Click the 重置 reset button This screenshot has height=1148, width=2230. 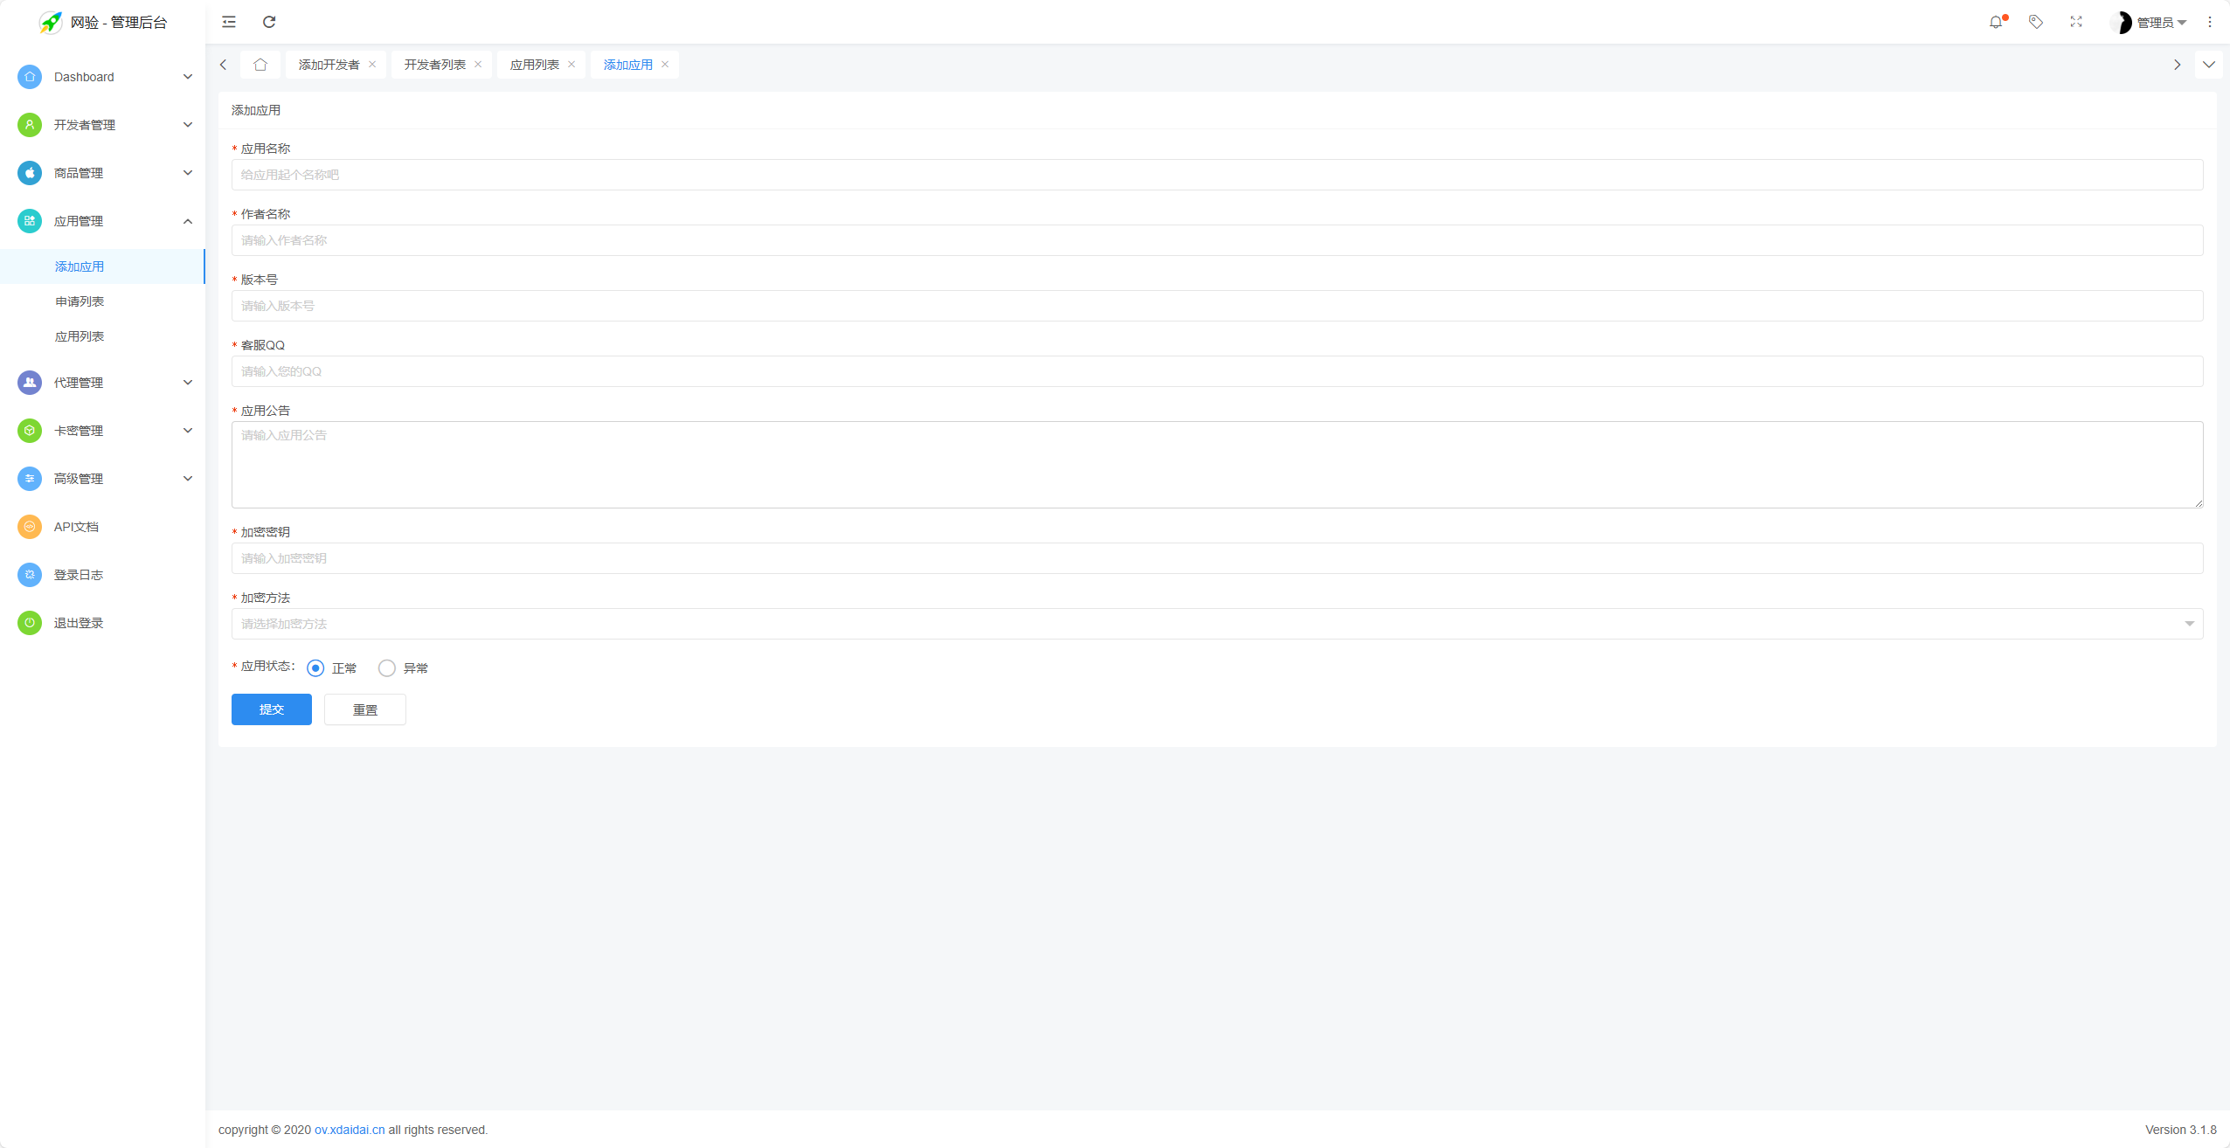click(365, 709)
